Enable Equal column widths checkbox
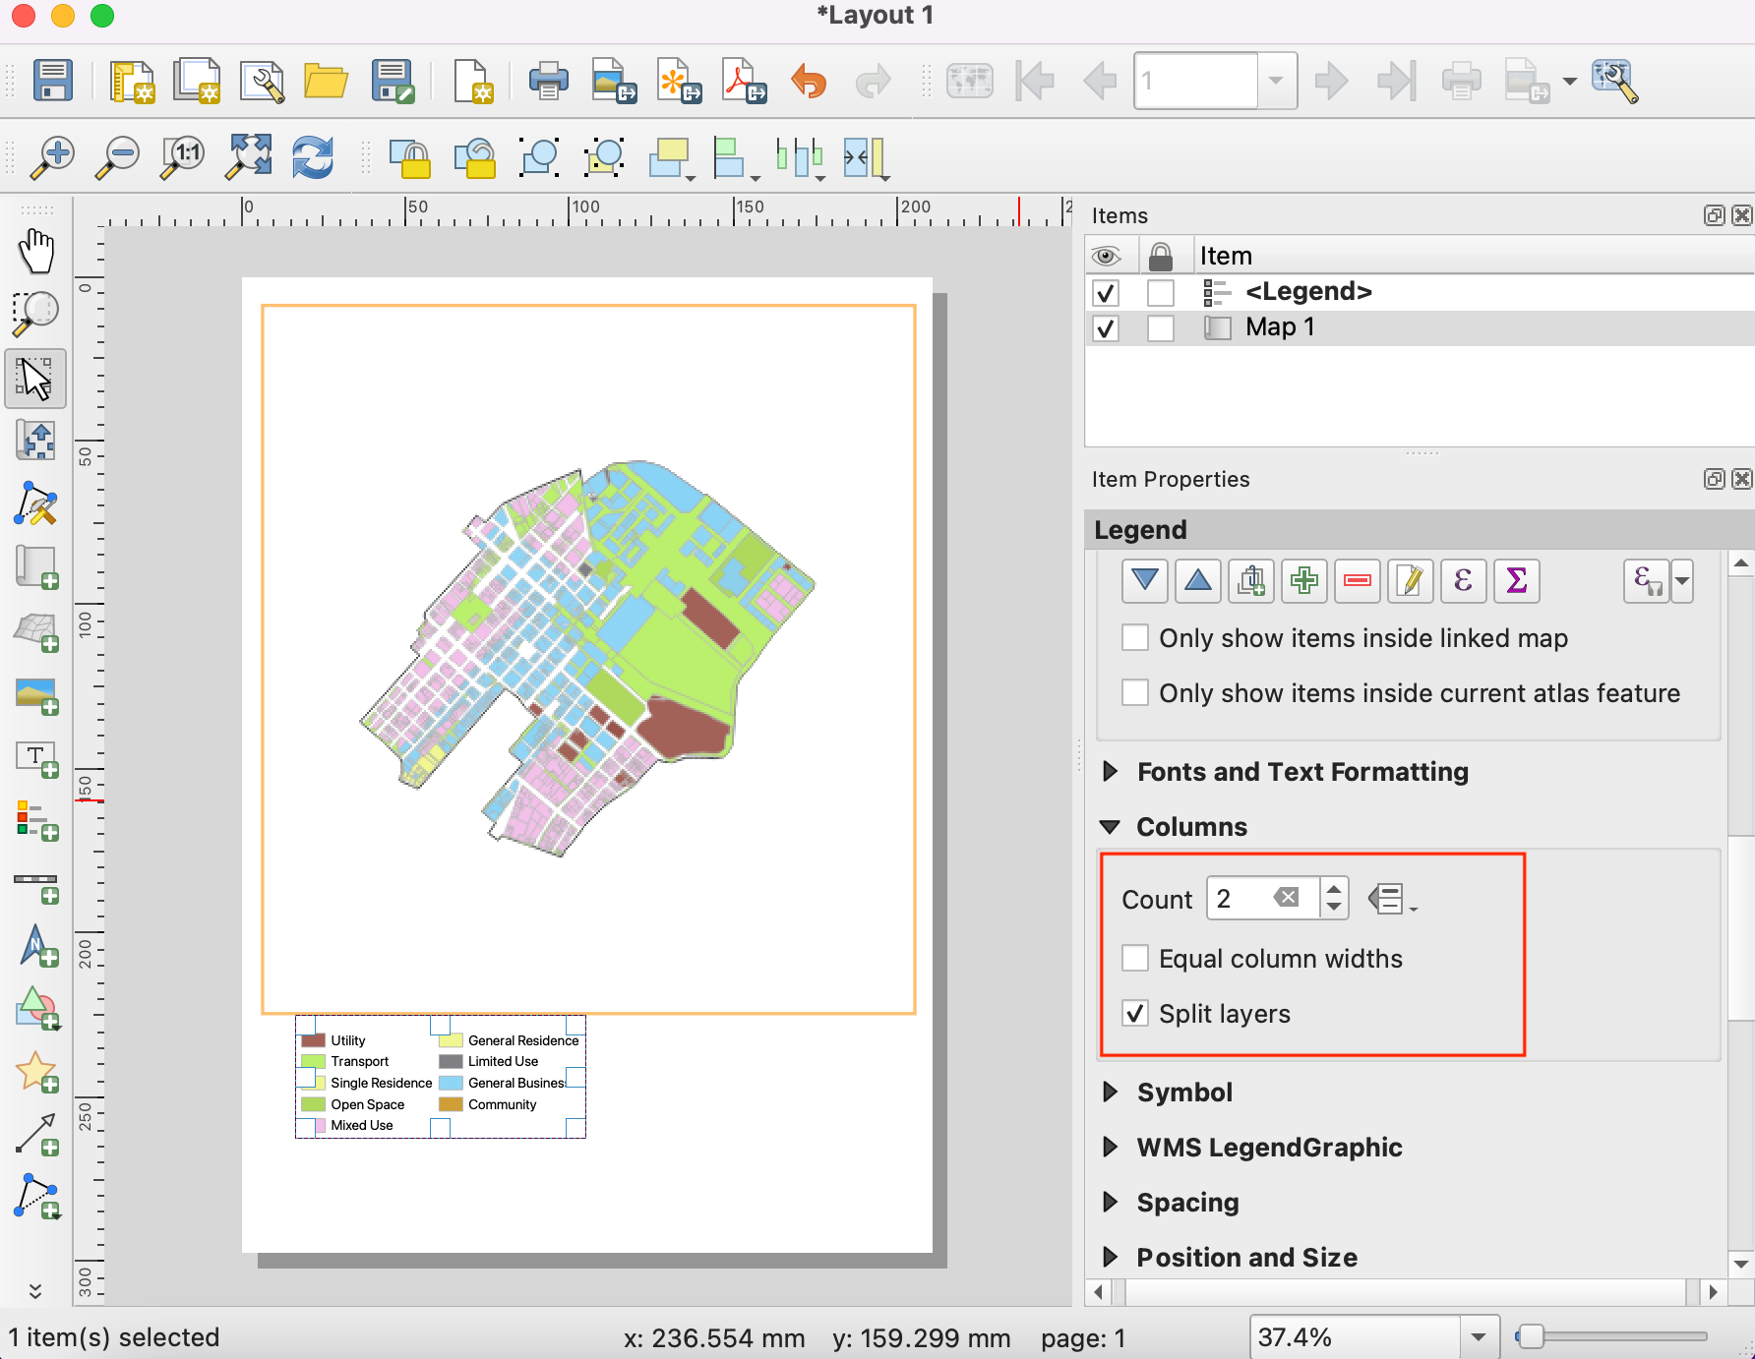Viewport: 1755px width, 1359px height. point(1135,959)
